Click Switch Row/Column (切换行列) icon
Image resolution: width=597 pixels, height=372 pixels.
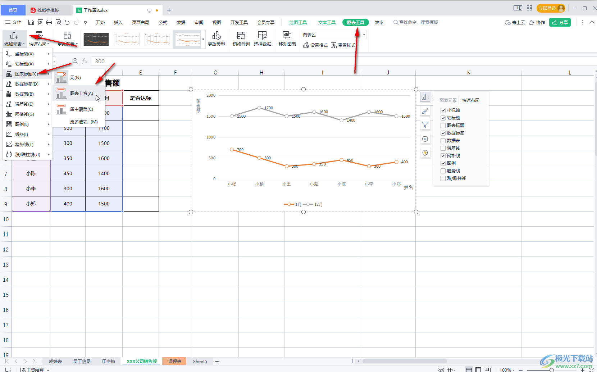241,39
